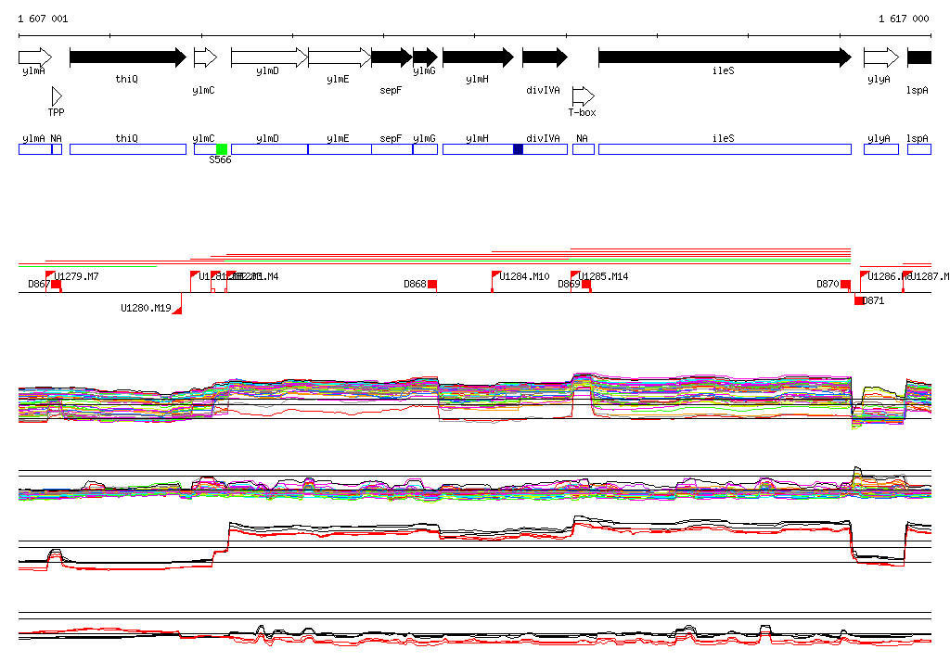The width and height of the screenshot is (950, 662).
Task: Click the long blue ileS segment box
Action: click(725, 149)
